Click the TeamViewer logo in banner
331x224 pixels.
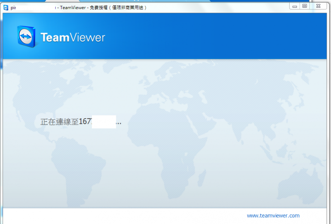click(26, 37)
